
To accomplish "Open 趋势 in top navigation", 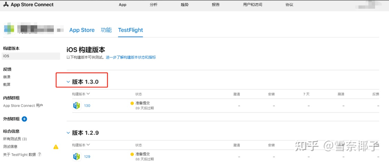I will pyautogui.click(x=184, y=5).
